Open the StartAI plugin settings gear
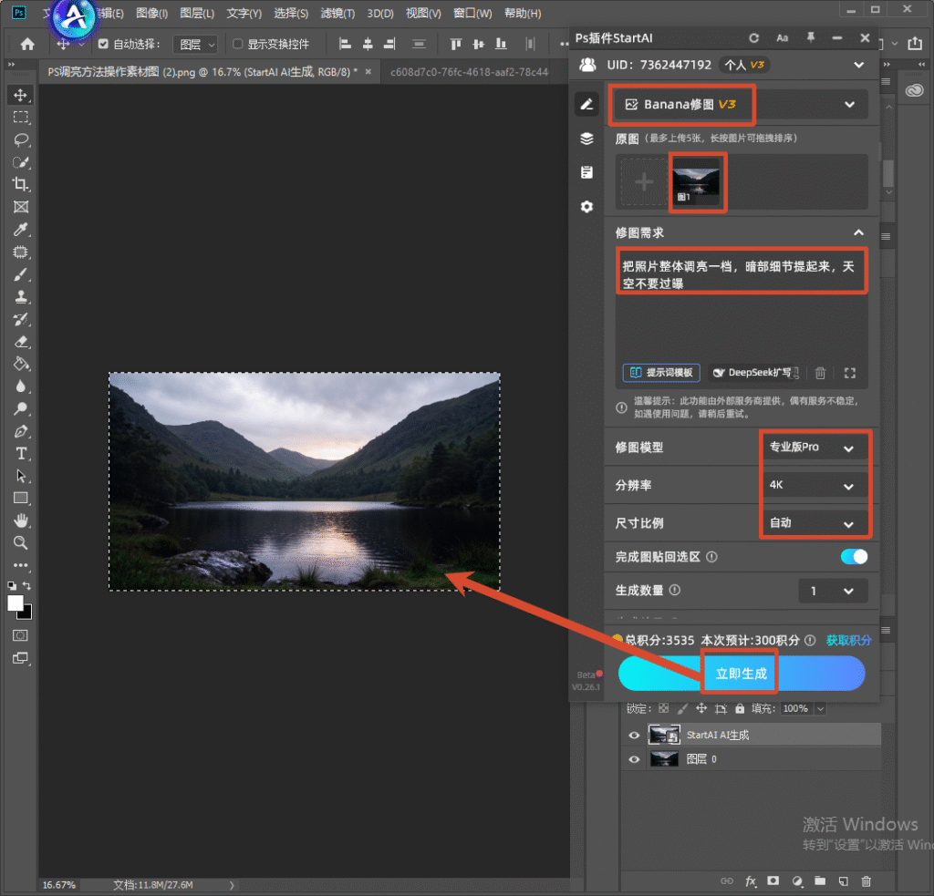934x896 pixels. [586, 207]
